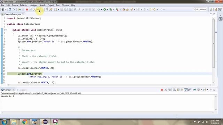Click the Last Edit Location arrow icon
Image resolution: width=223 pixels, height=125 pixels.
tap(151, 9)
